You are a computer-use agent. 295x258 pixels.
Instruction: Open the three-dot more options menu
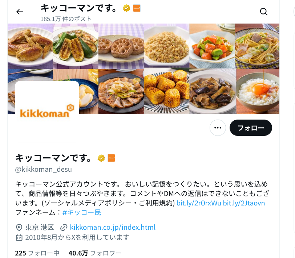[218, 128]
